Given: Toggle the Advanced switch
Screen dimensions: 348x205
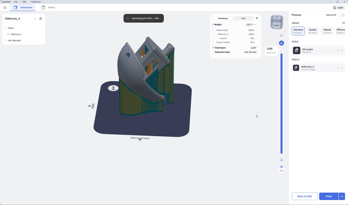Looking at the screenshot, I should 341,15.
